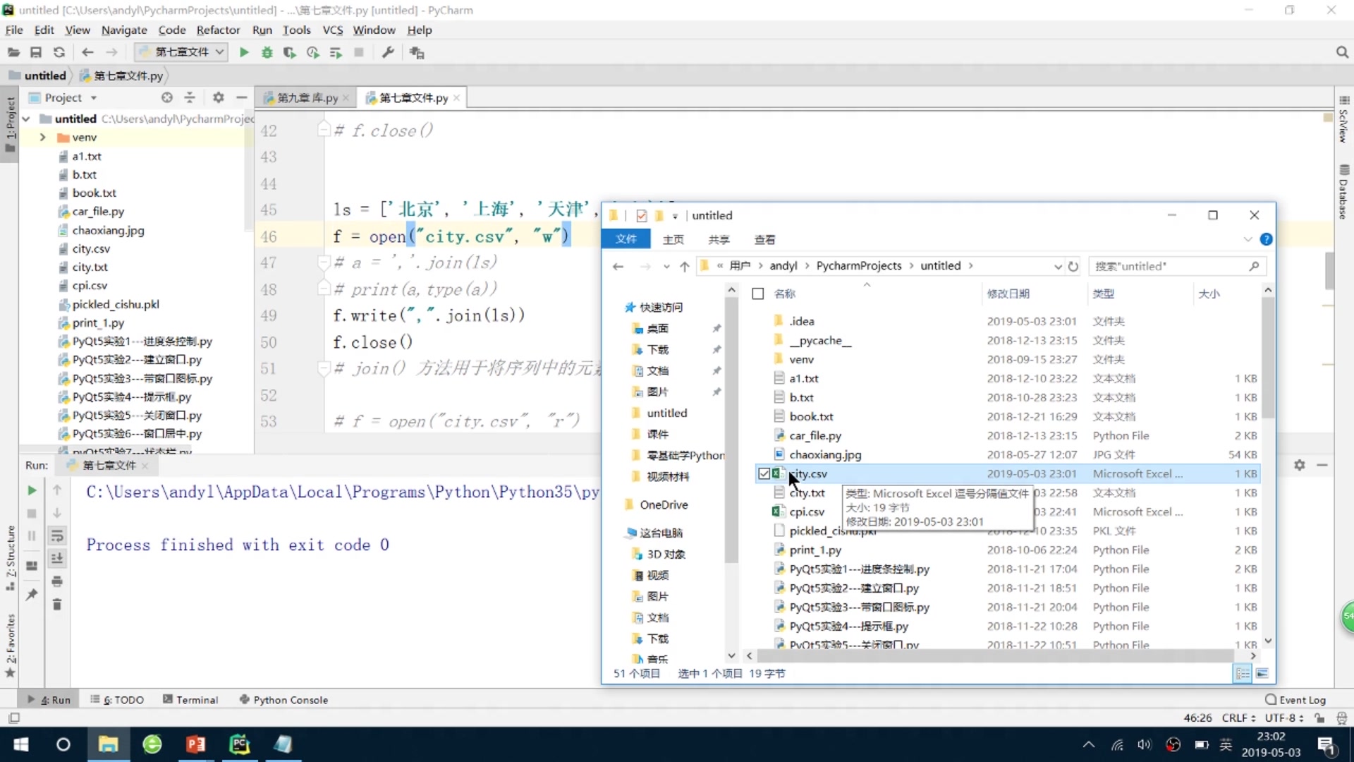Open run configuration dropdown 第七章文件
Image resolution: width=1354 pixels, height=762 pixels.
181,52
